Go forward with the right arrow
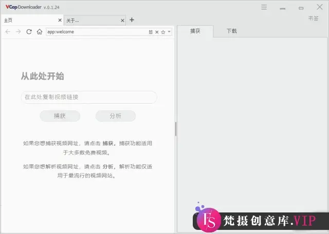The image size is (329, 234). click(x=19, y=32)
